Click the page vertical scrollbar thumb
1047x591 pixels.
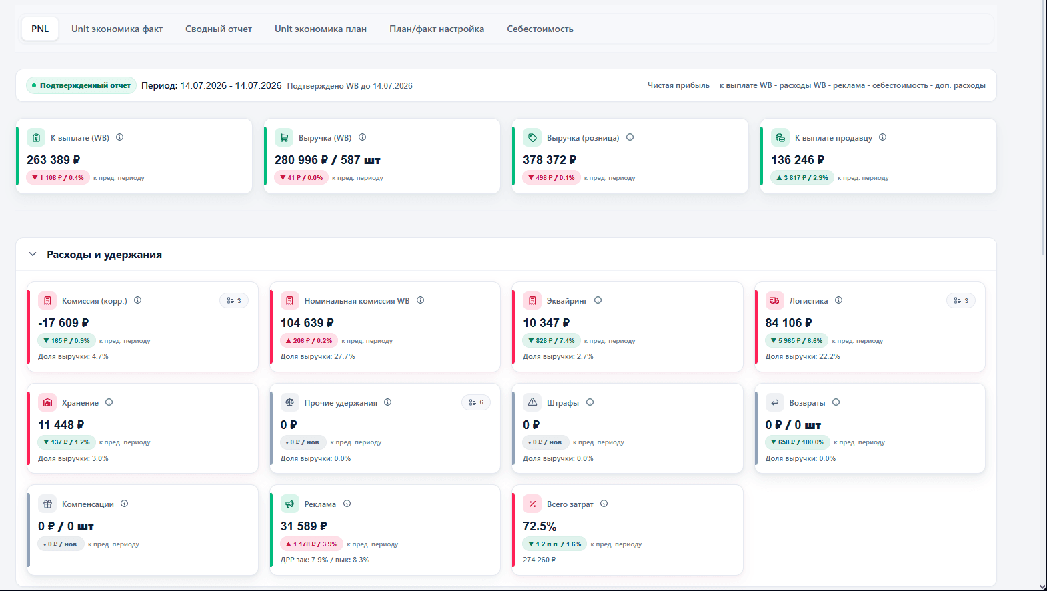(x=1043, y=127)
